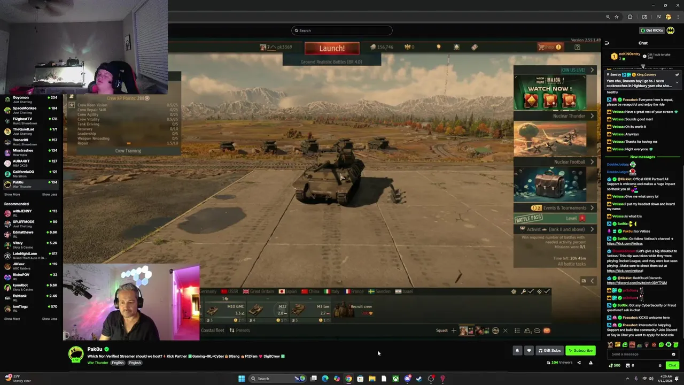Collapse chat with the arrow icon
Image resolution: width=684 pixels, height=385 pixels.
[607, 43]
